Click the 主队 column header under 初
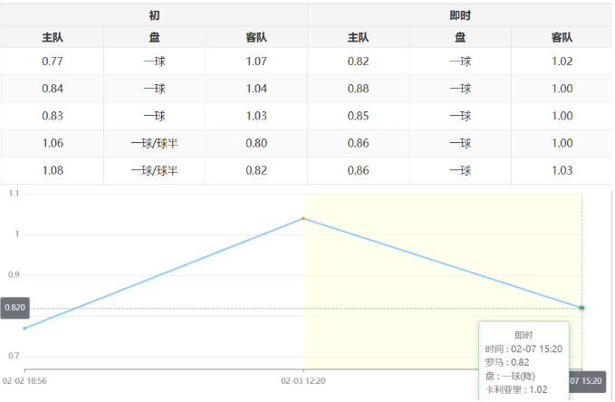 pyautogui.click(x=53, y=37)
